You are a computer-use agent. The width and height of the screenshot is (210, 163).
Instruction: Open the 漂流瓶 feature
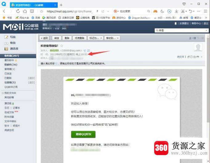8,103
